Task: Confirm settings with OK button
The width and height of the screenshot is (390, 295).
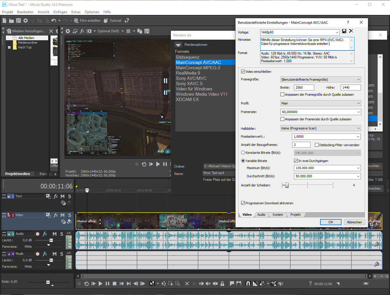Action: coord(331,222)
